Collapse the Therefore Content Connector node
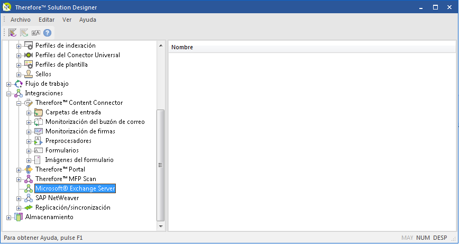Screen dimensions: 459x244 (19, 103)
